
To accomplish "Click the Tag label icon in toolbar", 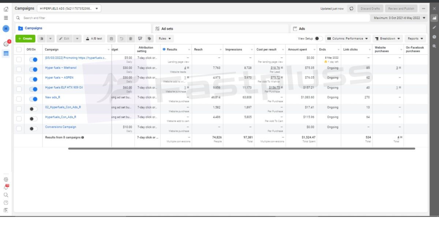I will [149, 38].
